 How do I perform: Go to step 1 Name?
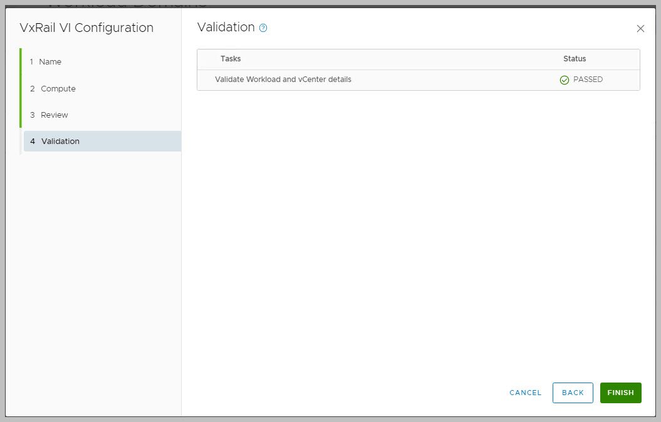tap(50, 62)
